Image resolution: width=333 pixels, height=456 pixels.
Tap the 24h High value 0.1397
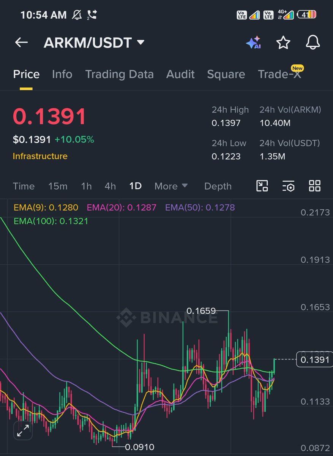(226, 123)
